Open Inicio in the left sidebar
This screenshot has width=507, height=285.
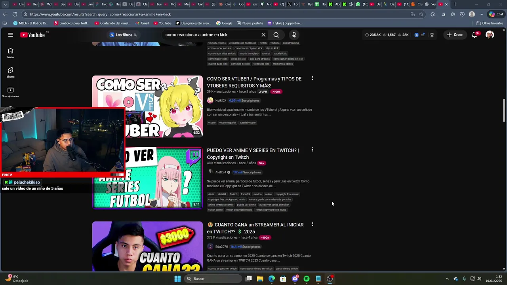pos(10,53)
